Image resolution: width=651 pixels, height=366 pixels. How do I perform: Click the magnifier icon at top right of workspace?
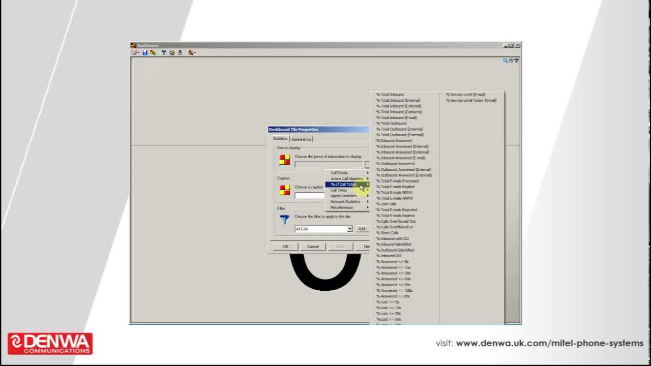[506, 60]
